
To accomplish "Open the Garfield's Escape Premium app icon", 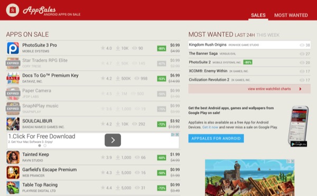I will coord(13,173).
